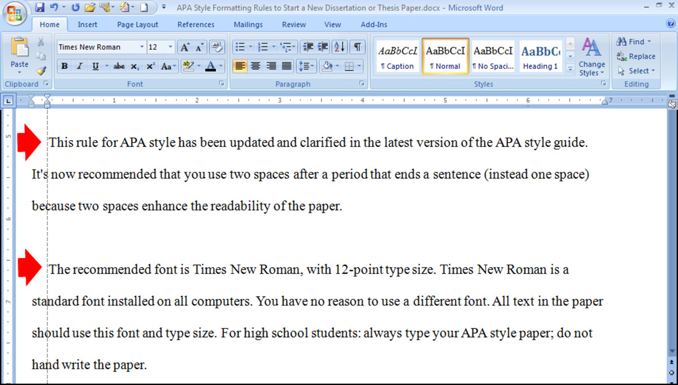This screenshot has width=678, height=385.
Task: Select the subscript icon
Action: [x=134, y=66]
